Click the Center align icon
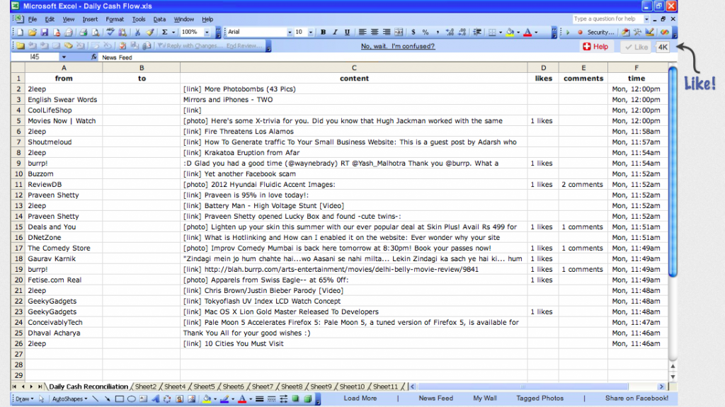The image size is (725, 407). (375, 33)
